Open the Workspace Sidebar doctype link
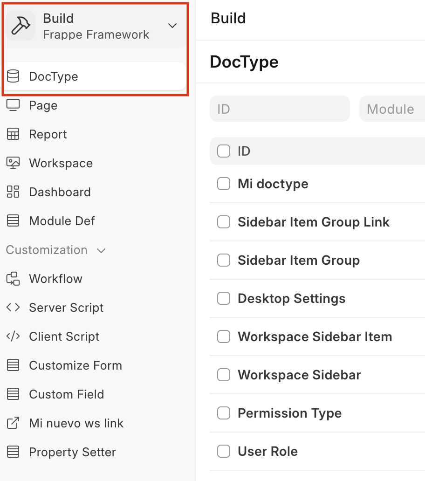 point(299,375)
